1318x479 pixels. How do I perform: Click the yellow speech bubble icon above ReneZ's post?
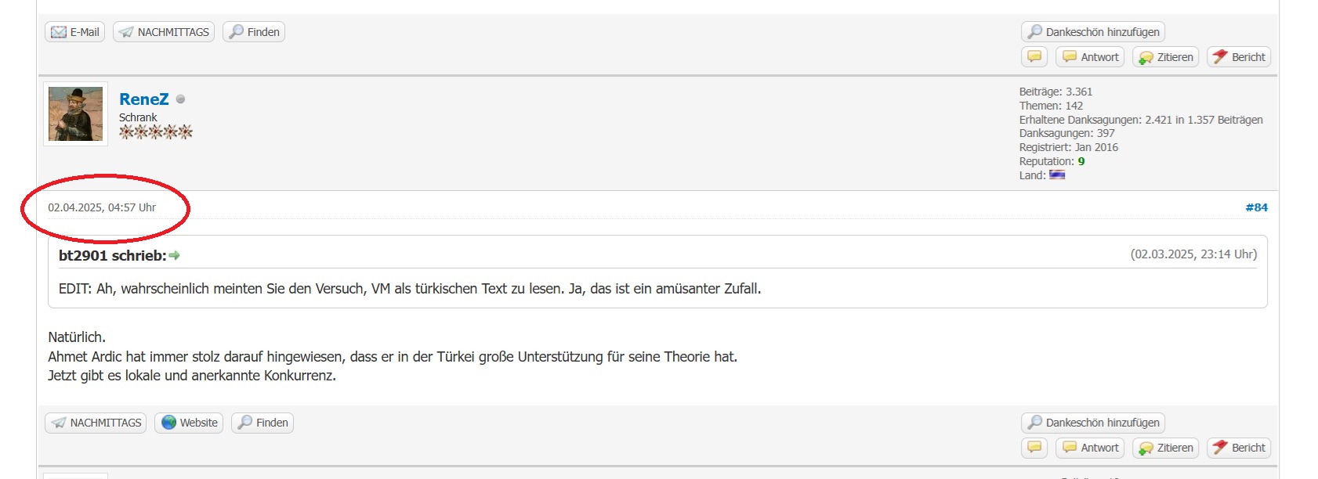[x=1034, y=57]
